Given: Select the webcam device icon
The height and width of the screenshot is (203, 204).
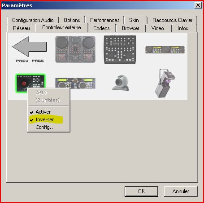Looking at the screenshot, I should tap(121, 83).
